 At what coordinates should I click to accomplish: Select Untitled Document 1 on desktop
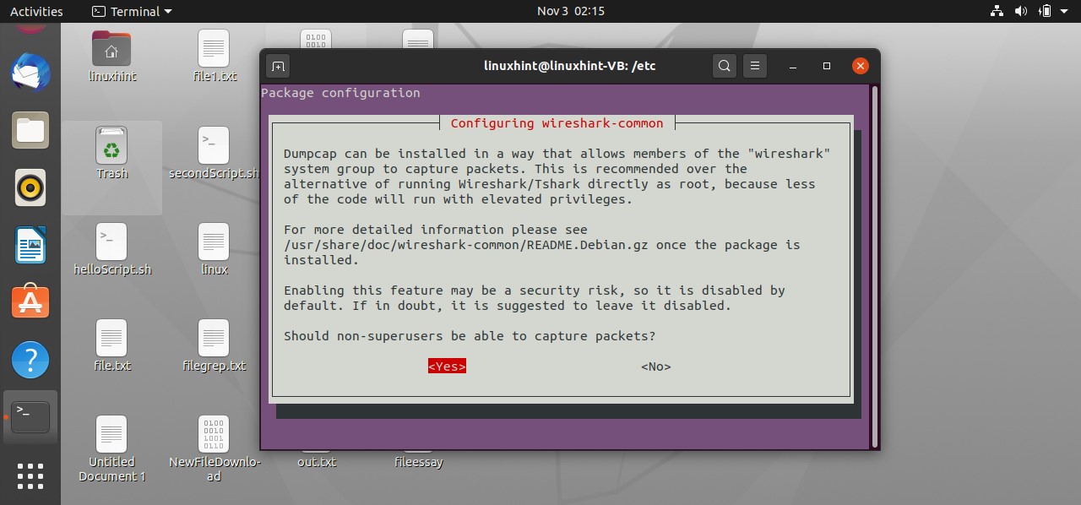[x=111, y=449]
